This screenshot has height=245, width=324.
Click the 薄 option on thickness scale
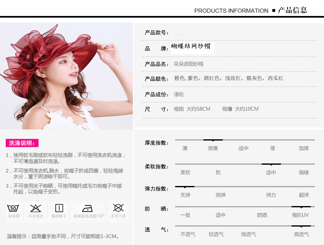[185, 148]
